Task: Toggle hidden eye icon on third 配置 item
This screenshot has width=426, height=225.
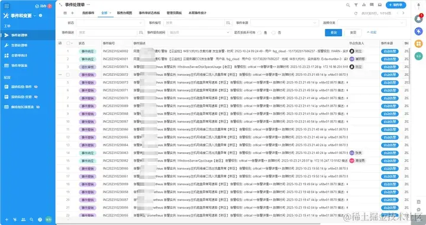Action: click(38, 107)
